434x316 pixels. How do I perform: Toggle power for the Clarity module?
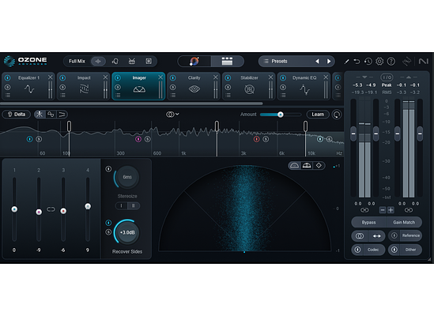point(173,78)
